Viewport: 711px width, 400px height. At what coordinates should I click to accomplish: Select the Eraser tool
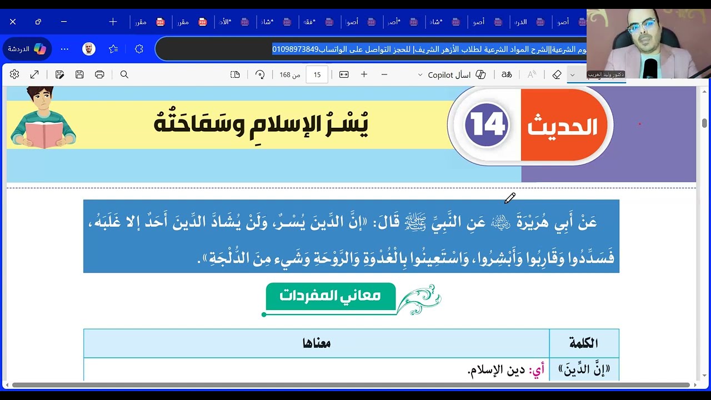[x=557, y=74]
